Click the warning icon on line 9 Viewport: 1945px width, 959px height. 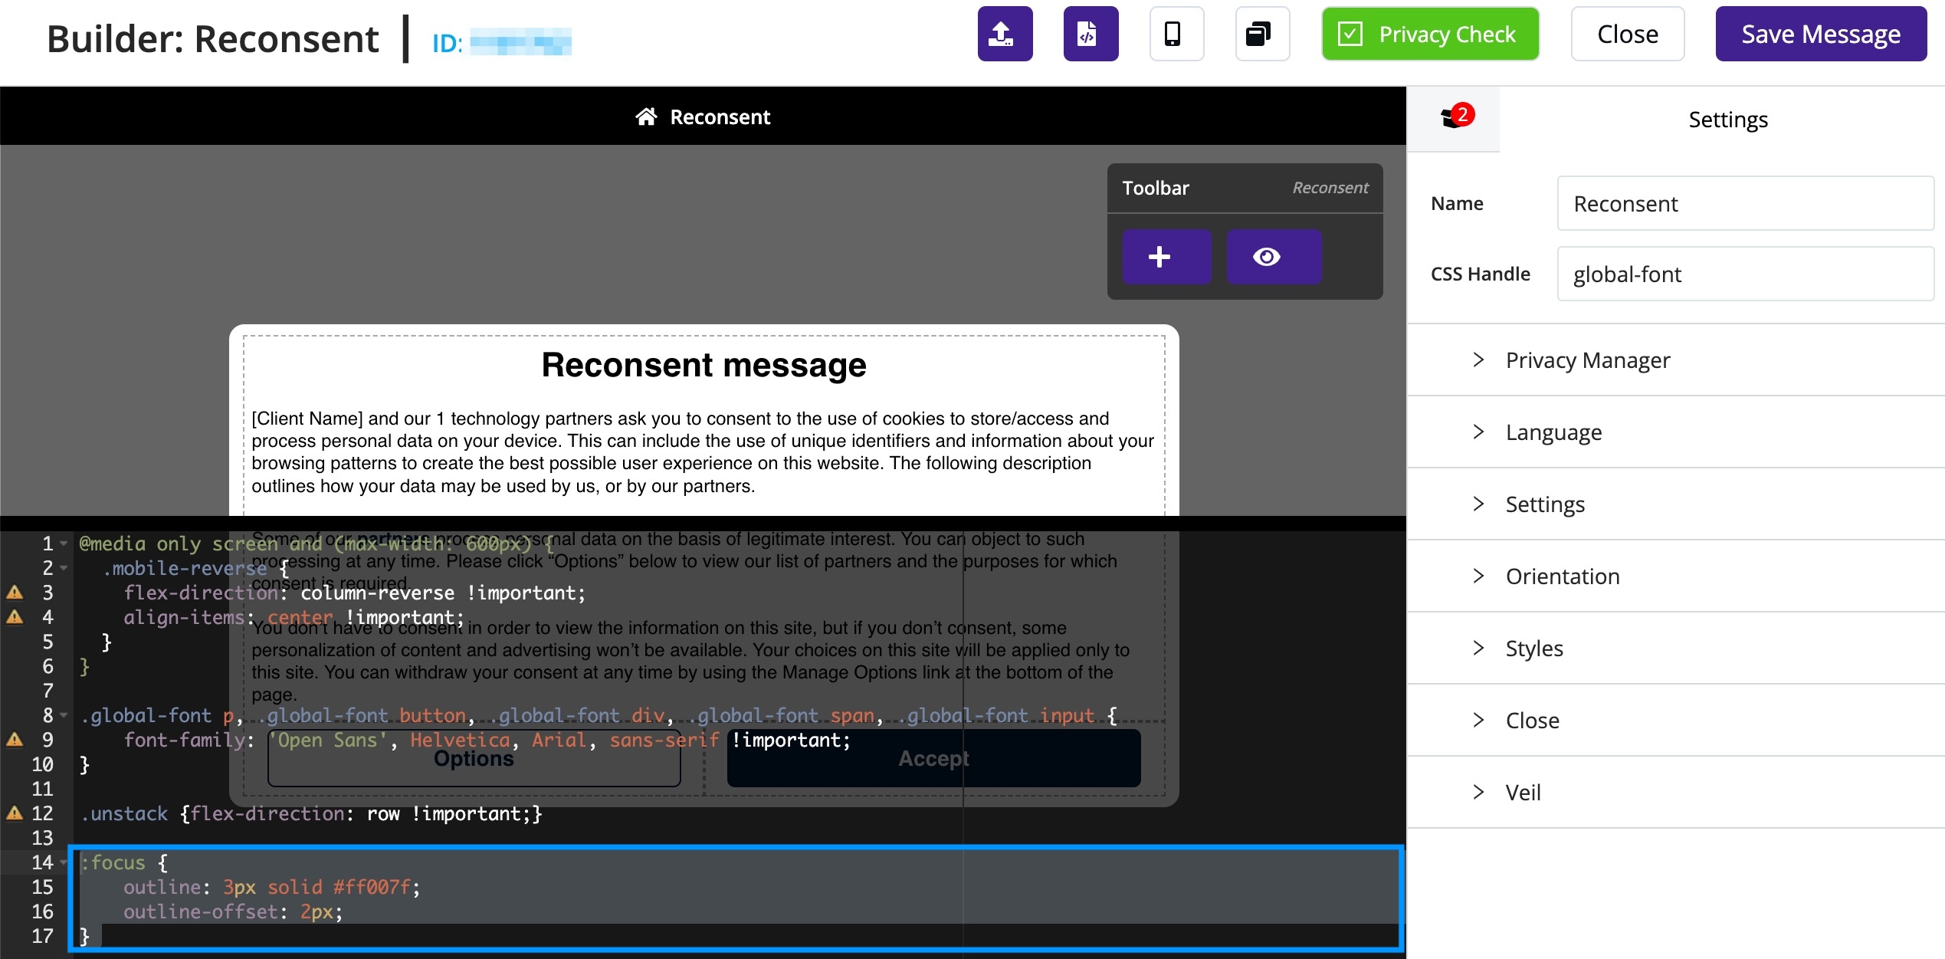click(15, 740)
